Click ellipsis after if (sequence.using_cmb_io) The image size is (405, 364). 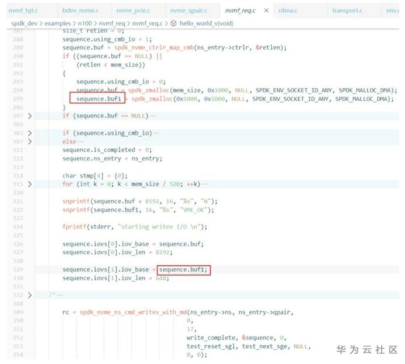pyautogui.click(x=157, y=133)
